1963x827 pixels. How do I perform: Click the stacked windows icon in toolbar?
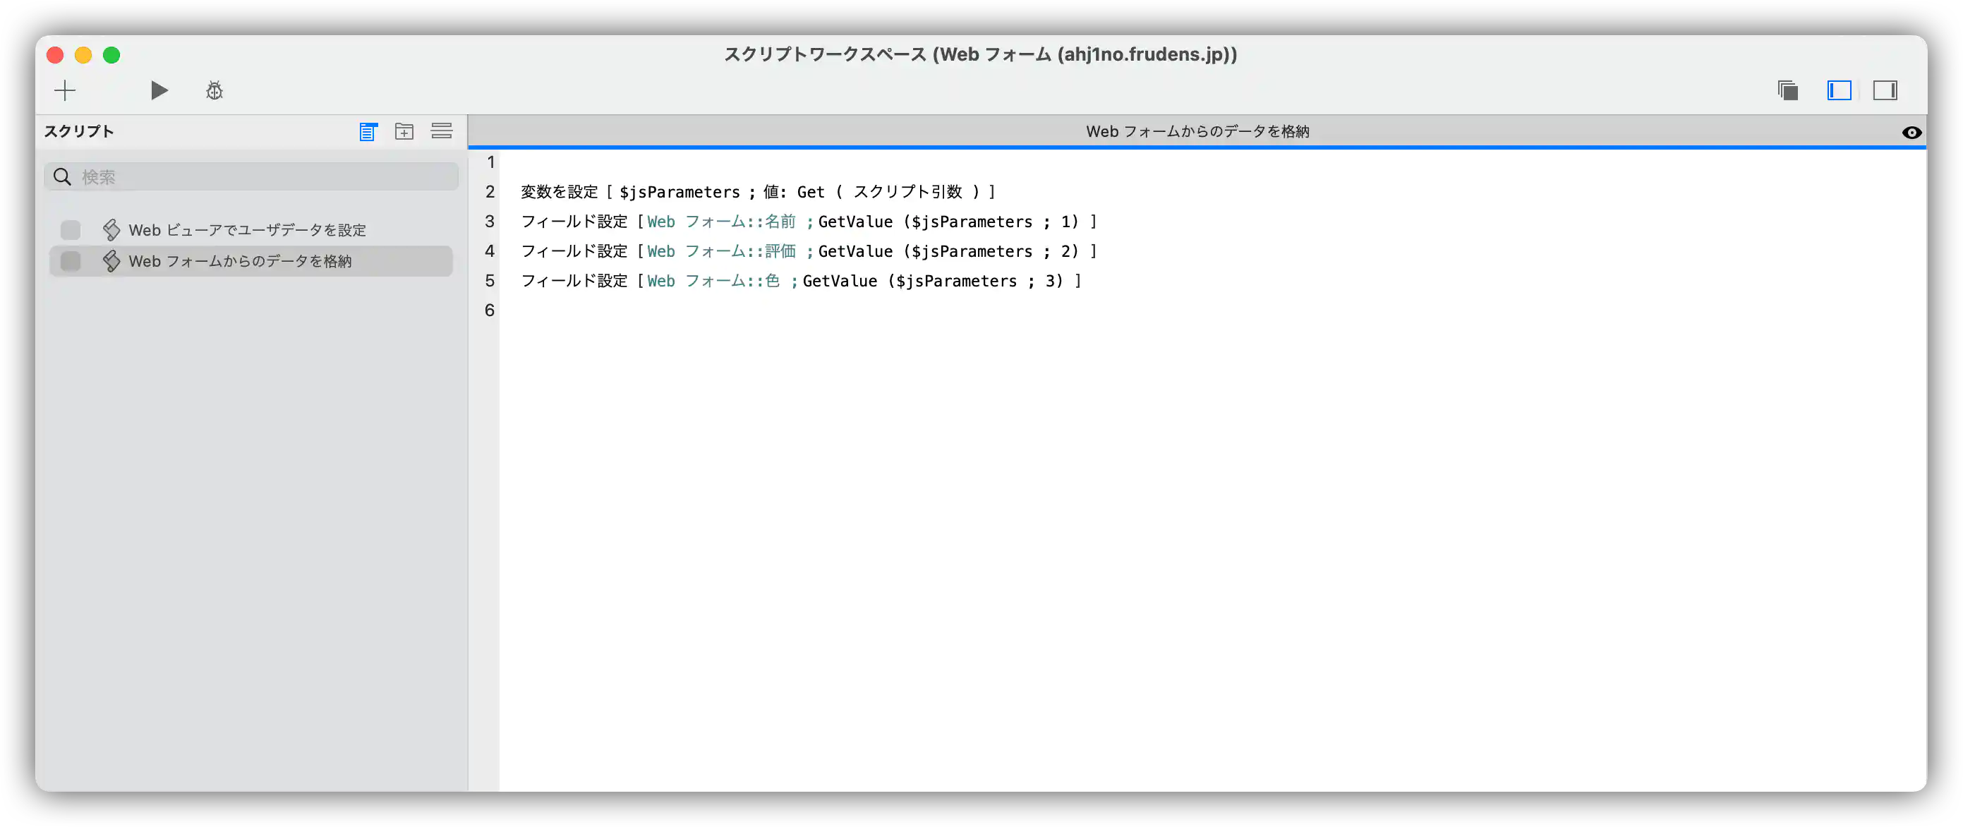tap(1788, 91)
